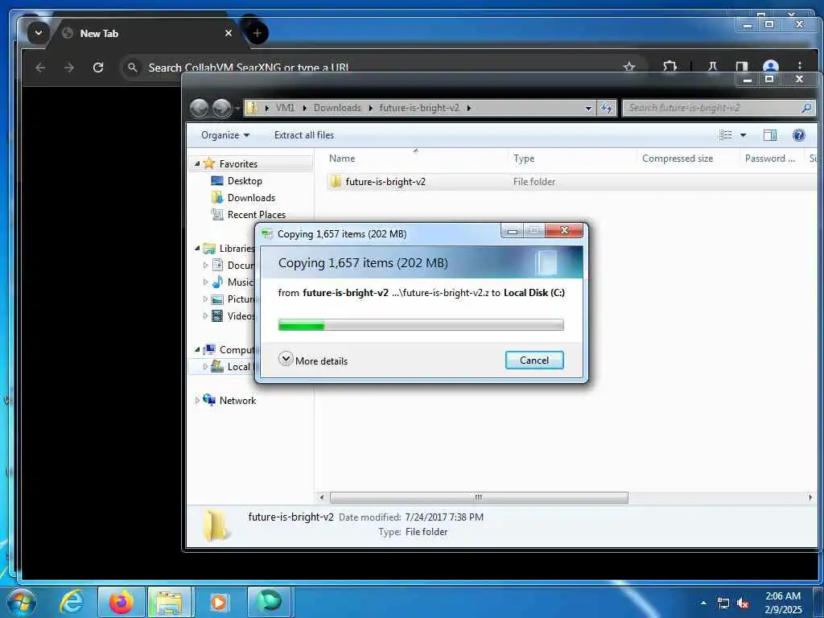The height and width of the screenshot is (618, 824).
Task: Expand the Documents library
Action: point(205,266)
